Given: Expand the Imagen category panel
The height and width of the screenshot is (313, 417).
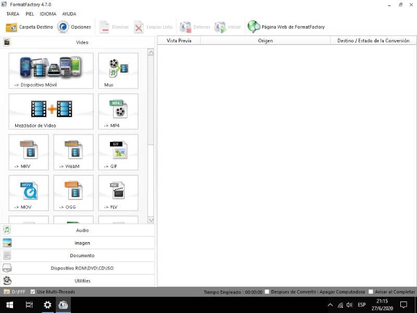Looking at the screenshot, I should (x=78, y=243).
